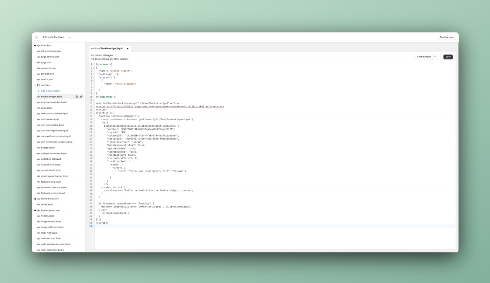The height and width of the screenshot is (283, 490).
Task: Open list-collections.json file
Action: click(51, 51)
